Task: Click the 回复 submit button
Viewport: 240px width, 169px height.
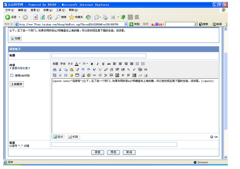Action: 98,152
